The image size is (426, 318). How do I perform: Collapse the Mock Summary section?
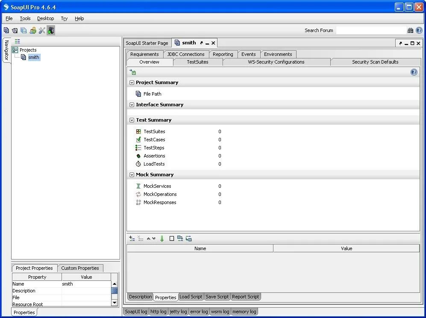(x=132, y=175)
